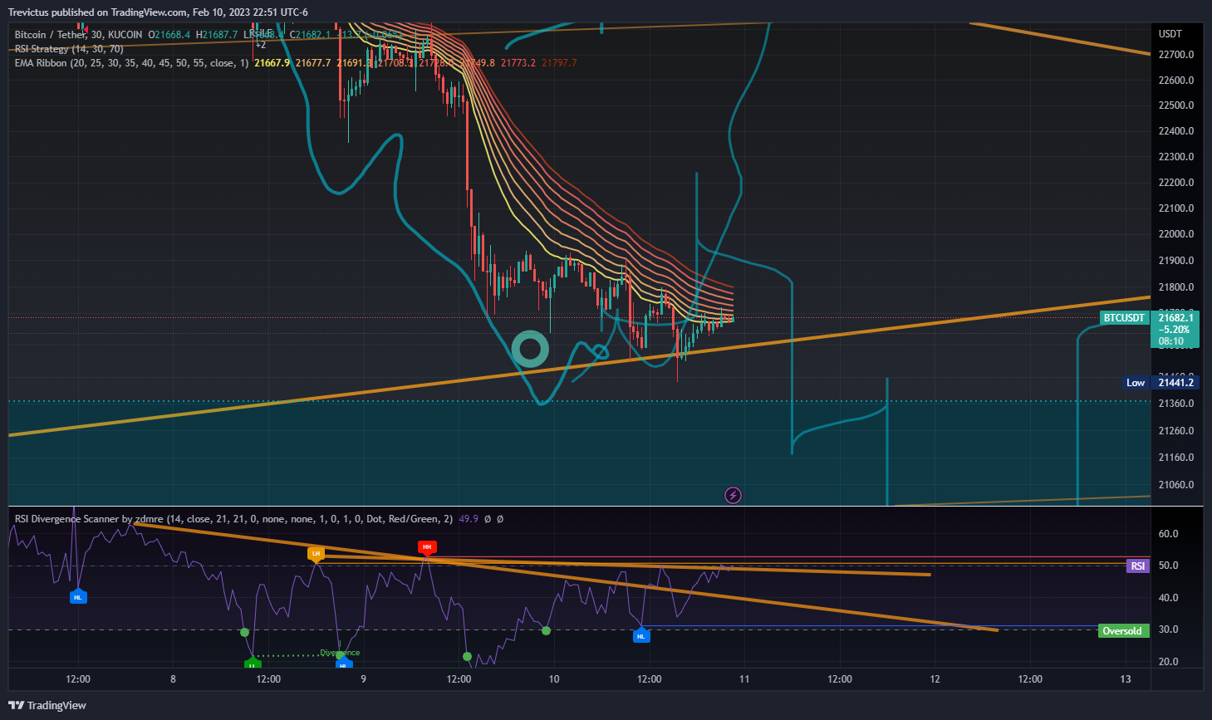The width and height of the screenshot is (1212, 720).
Task: Click the EMA value 21773.2
Action: [518, 63]
